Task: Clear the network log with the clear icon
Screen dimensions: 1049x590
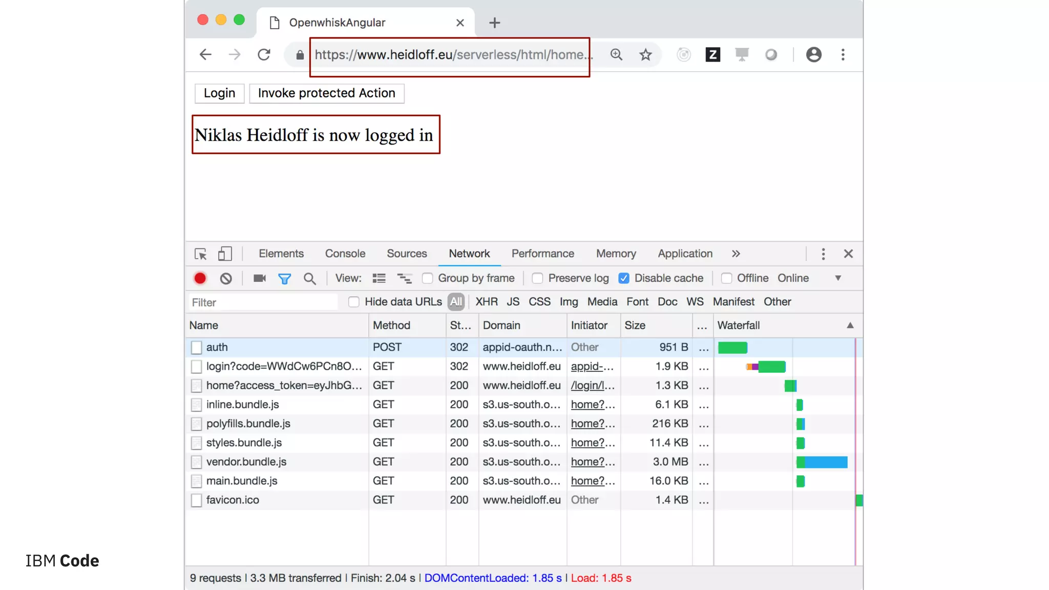Action: click(226, 278)
